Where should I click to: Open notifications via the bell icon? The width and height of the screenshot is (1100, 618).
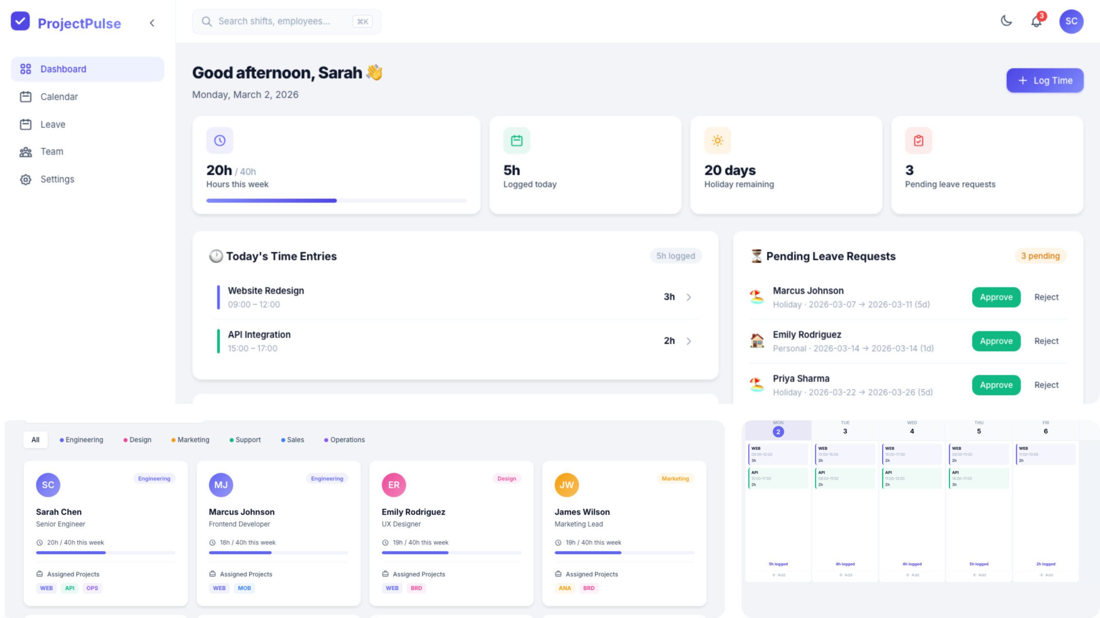point(1036,21)
